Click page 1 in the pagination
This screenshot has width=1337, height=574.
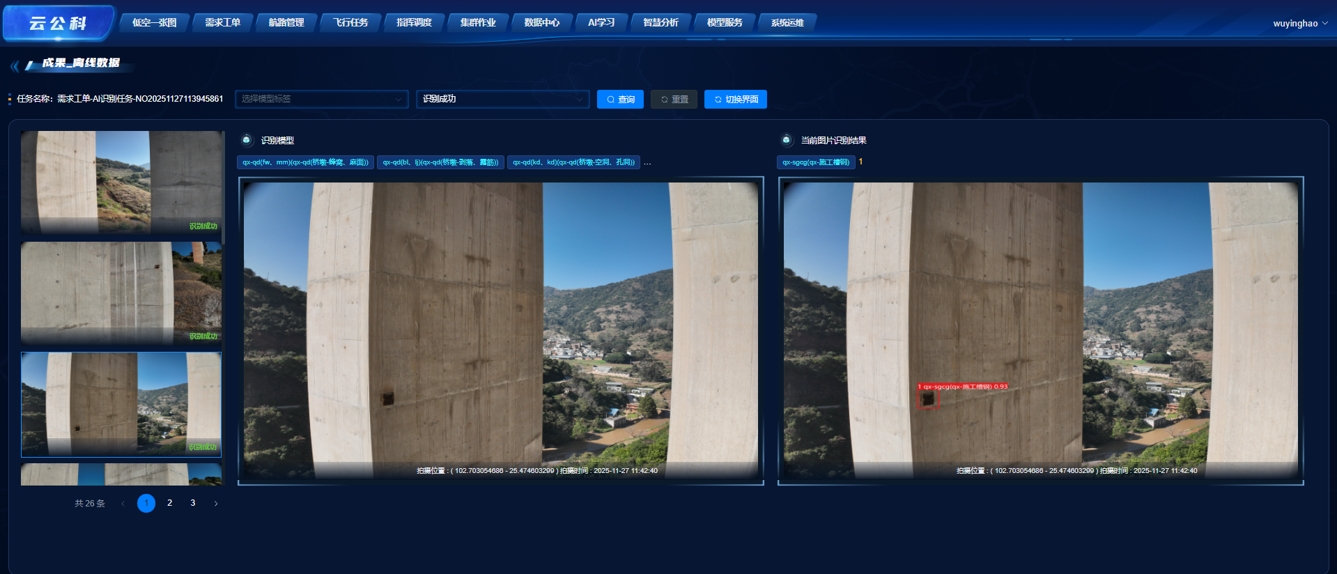pos(146,503)
